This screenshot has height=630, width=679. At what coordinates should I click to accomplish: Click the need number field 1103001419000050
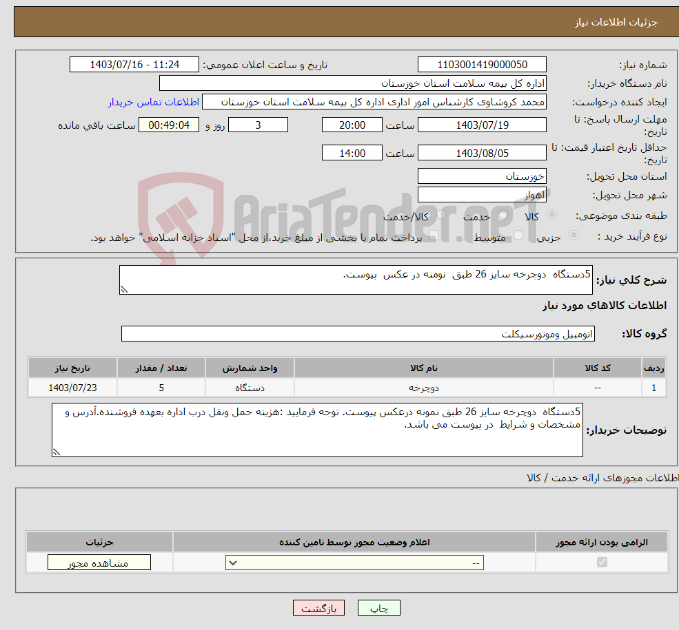[x=482, y=65]
